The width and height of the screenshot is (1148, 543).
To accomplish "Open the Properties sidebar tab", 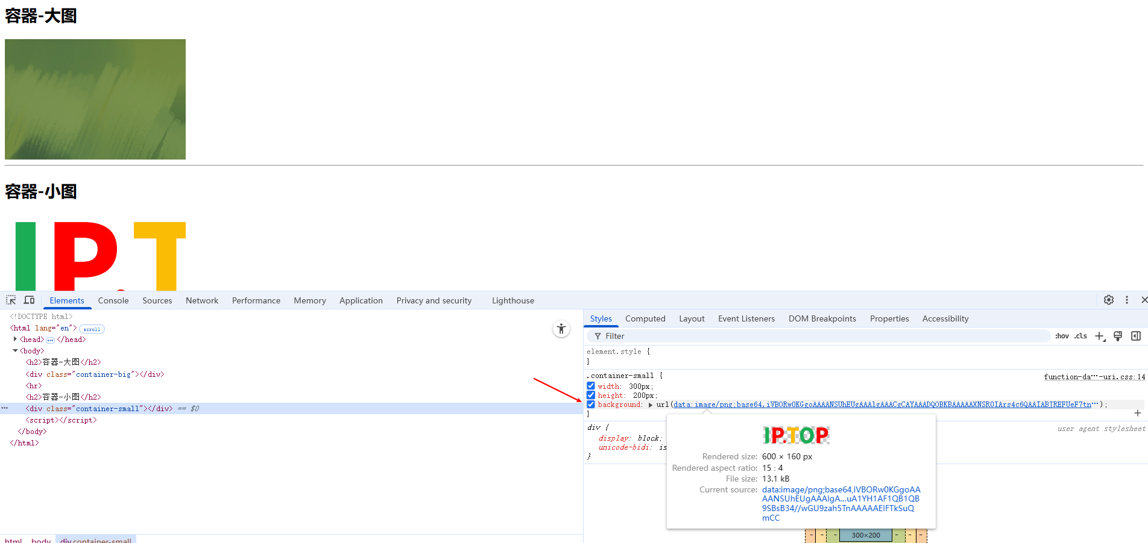I will (x=889, y=318).
